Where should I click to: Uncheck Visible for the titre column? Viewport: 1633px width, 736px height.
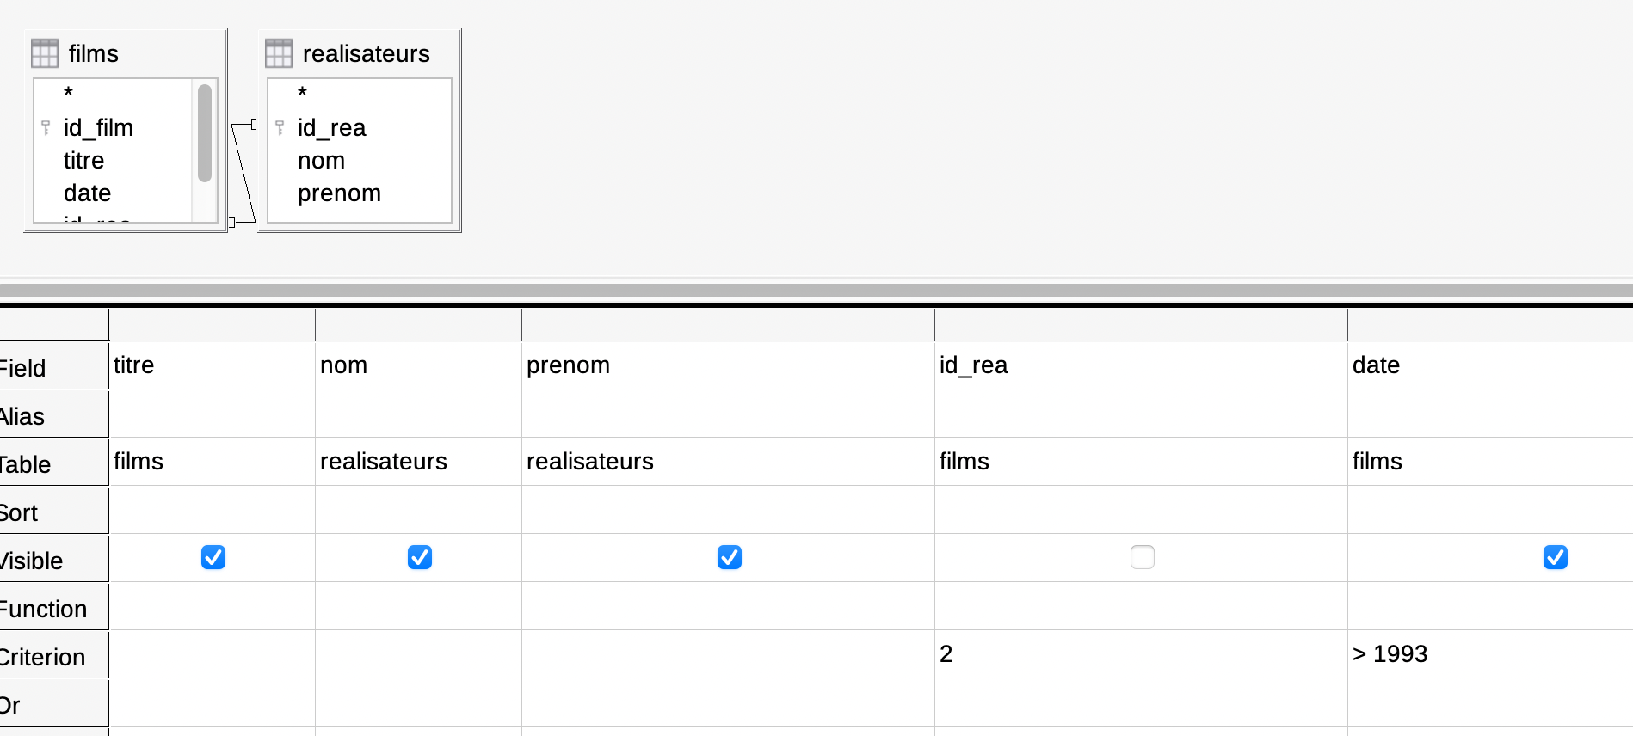(213, 557)
